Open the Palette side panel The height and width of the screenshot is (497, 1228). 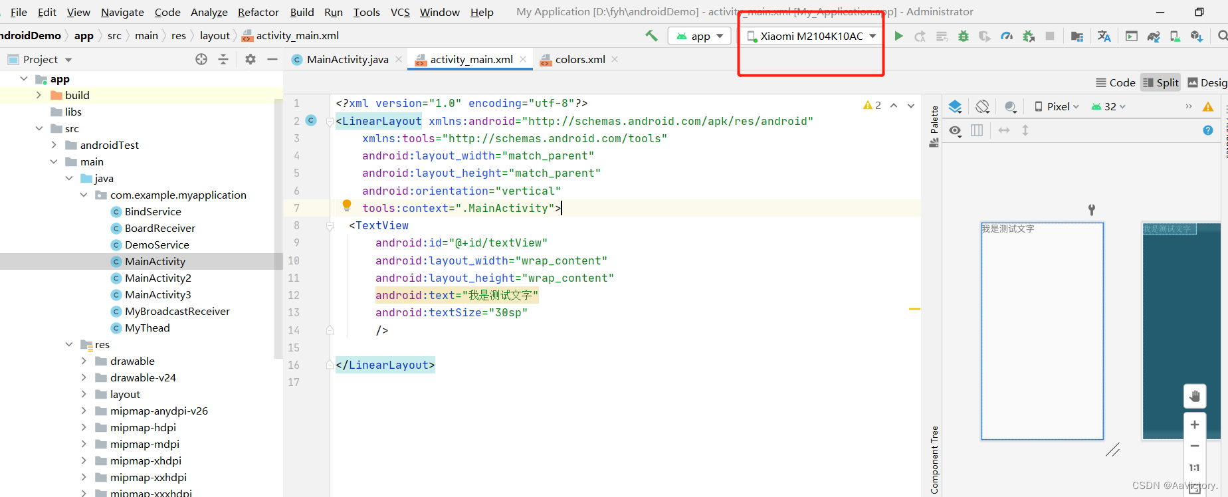(934, 126)
